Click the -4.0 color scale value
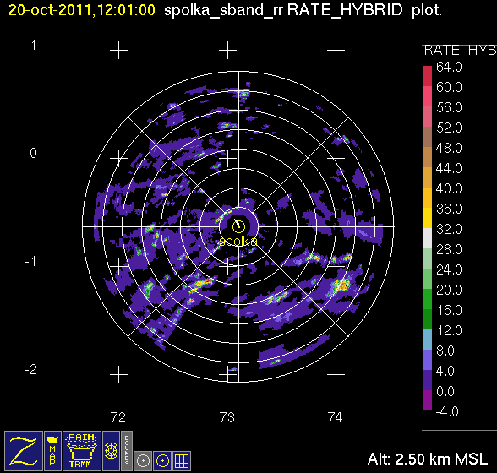The image size is (497, 473). [447, 411]
